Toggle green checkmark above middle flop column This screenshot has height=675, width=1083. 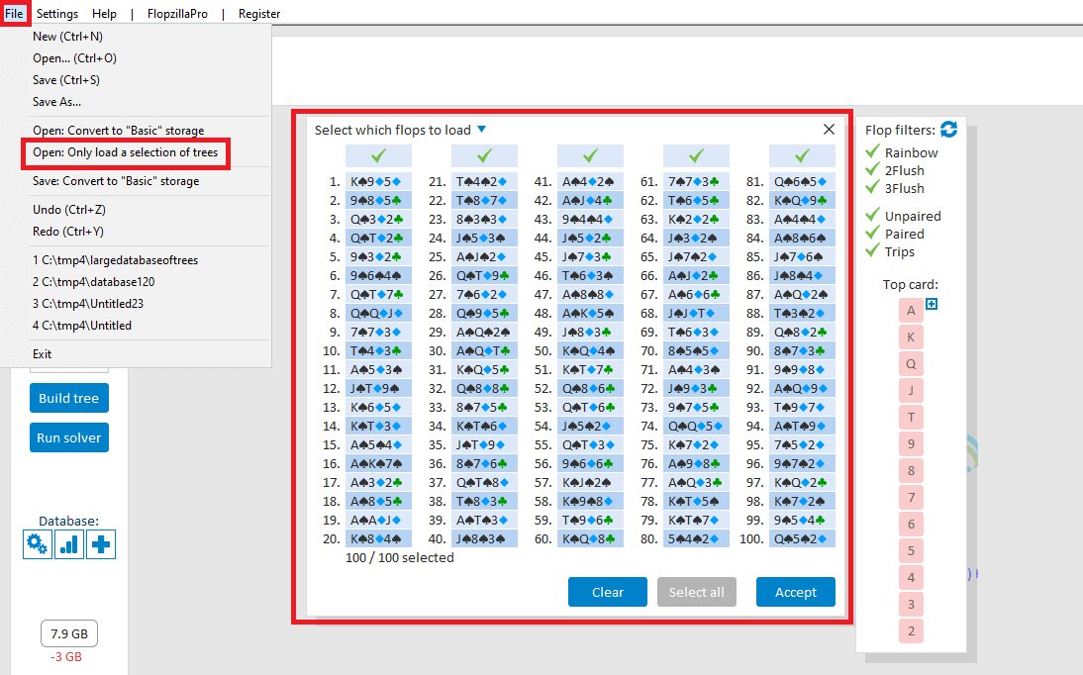590,155
